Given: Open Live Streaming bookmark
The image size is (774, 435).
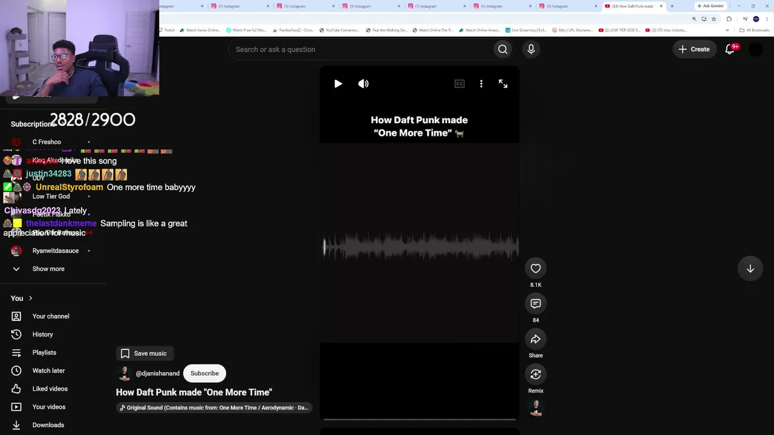Looking at the screenshot, I should [x=525, y=30].
